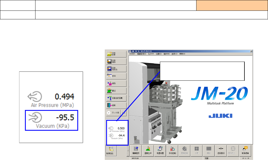Viewport: 268px width, 160px height.
Task: Click the greyed cycle stop button
Action: point(233,151)
